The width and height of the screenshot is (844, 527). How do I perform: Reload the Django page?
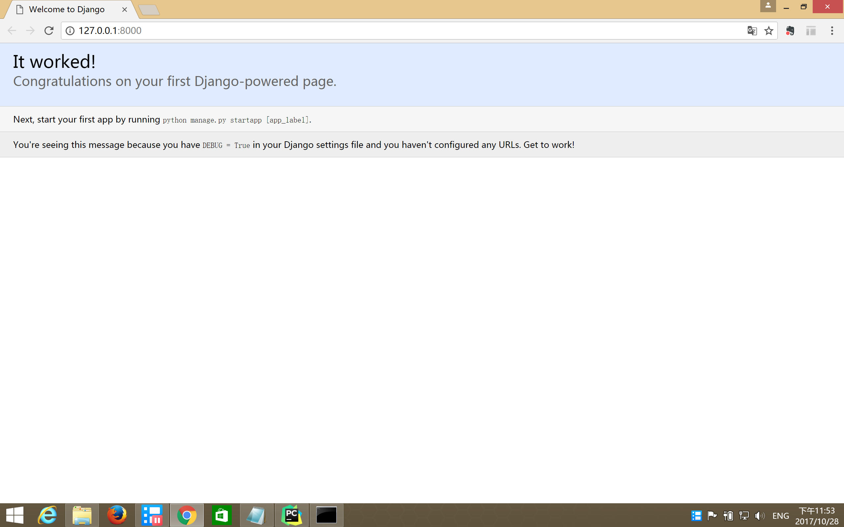click(49, 31)
